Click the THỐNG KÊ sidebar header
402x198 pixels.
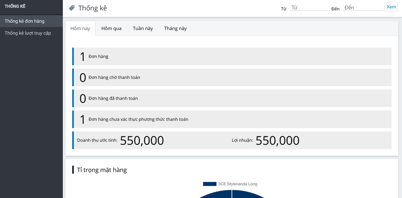[x=15, y=6]
